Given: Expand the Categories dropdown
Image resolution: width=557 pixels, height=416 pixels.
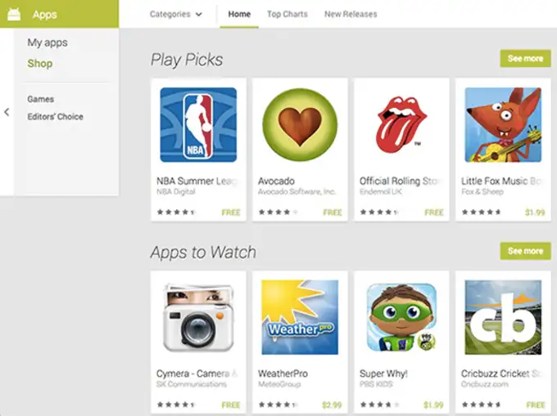Looking at the screenshot, I should point(176,14).
